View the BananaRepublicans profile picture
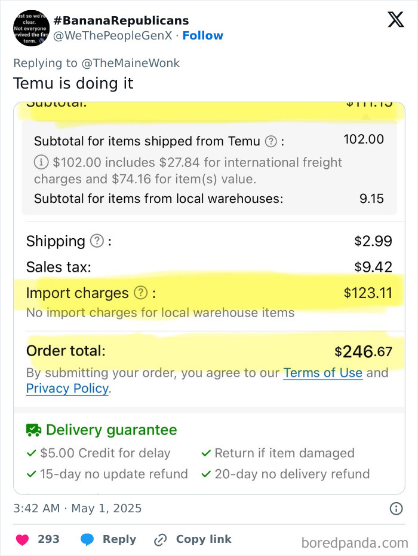Screen dimensions: 418x556 [30, 29]
